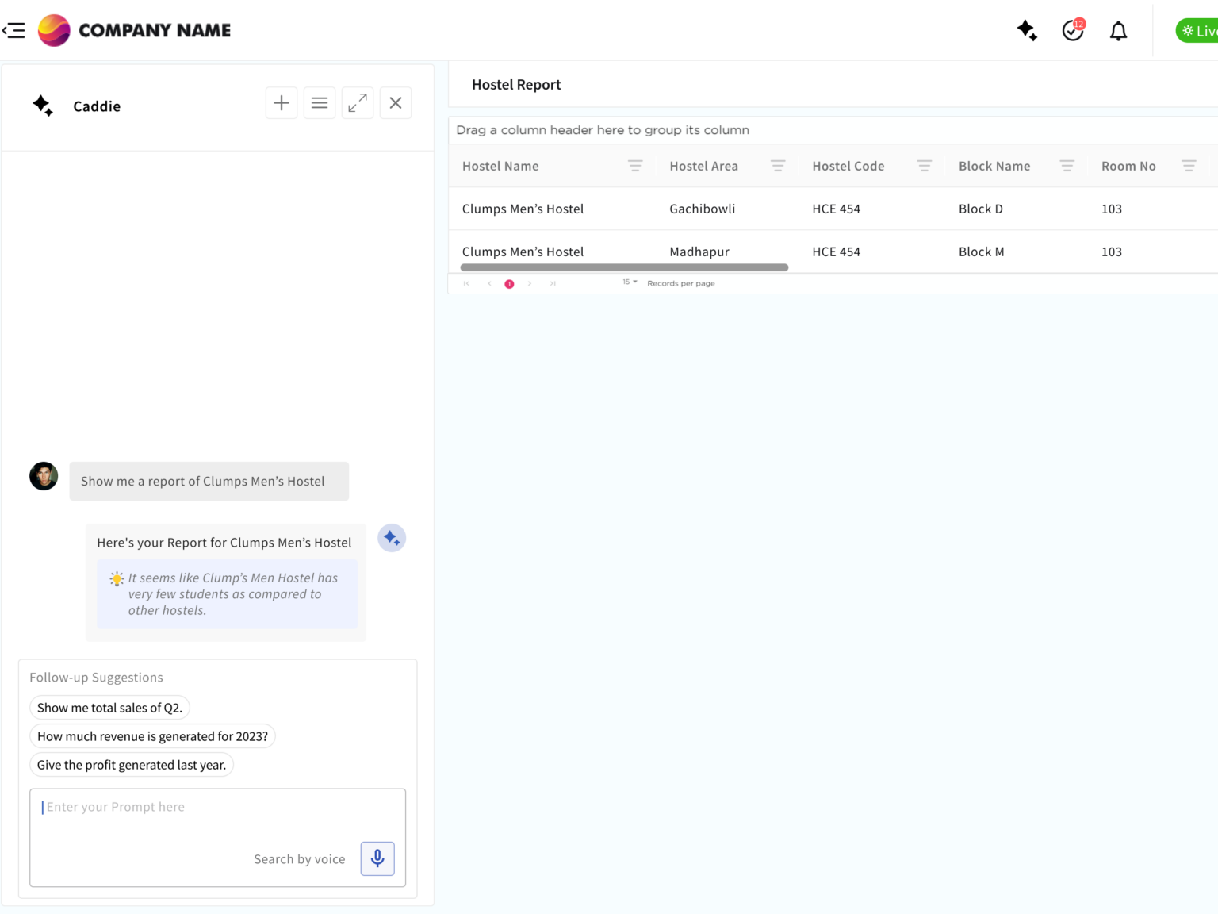Start a new chat with the plus icon
1218x914 pixels.
coord(282,102)
